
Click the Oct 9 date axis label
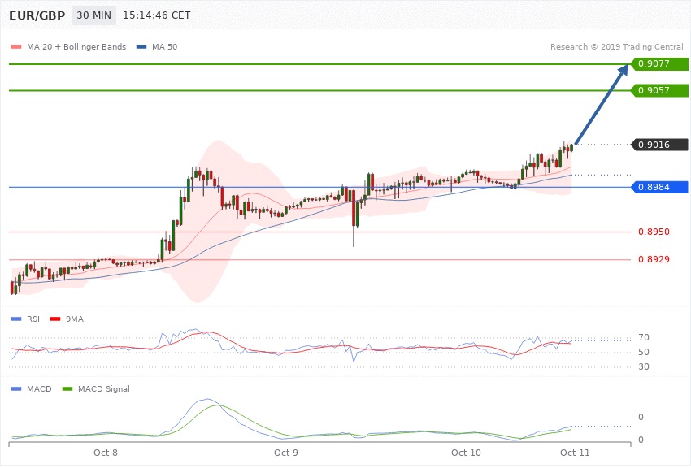tap(286, 453)
